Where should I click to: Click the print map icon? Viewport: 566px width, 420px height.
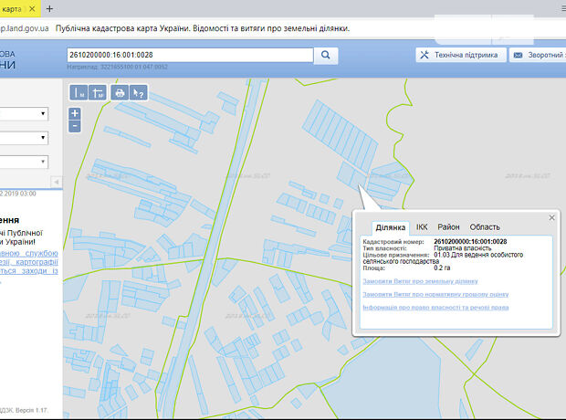(120, 92)
